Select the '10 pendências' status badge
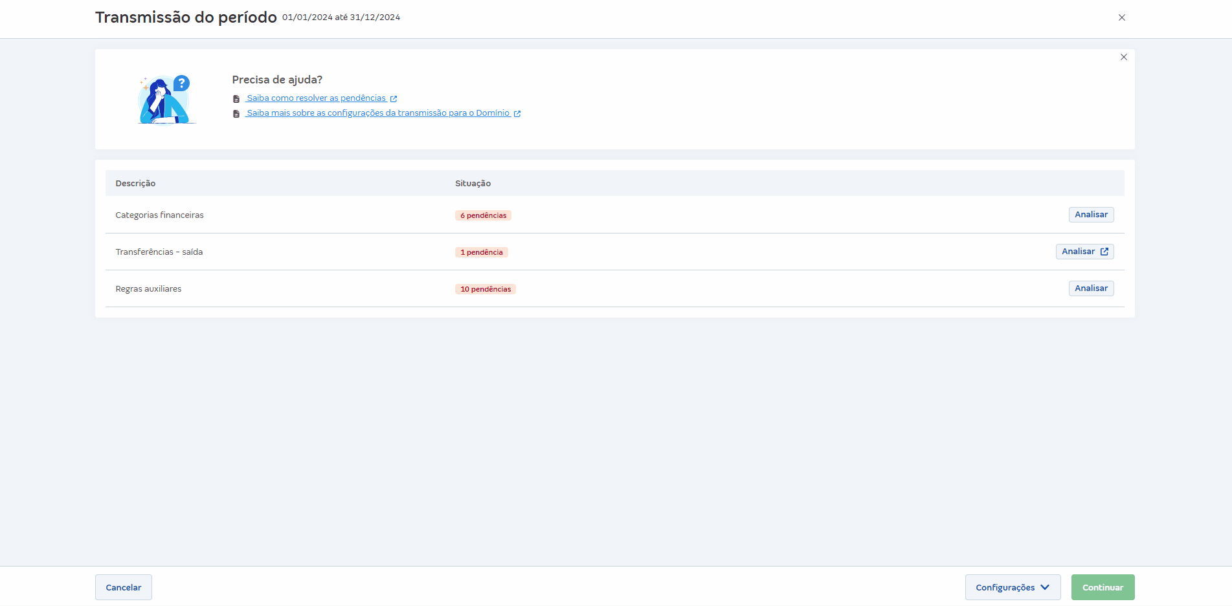This screenshot has height=606, width=1232. pos(485,289)
